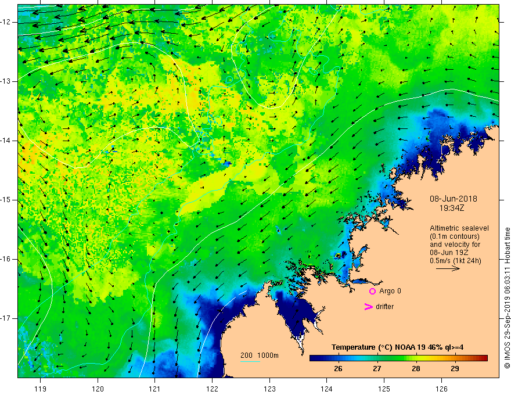Click the IMOS copyright timestamp text

pyautogui.click(x=507, y=298)
